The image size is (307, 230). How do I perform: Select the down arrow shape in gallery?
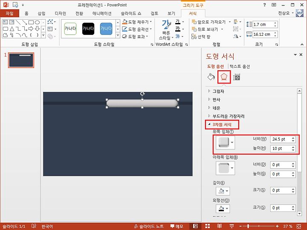click(37, 29)
